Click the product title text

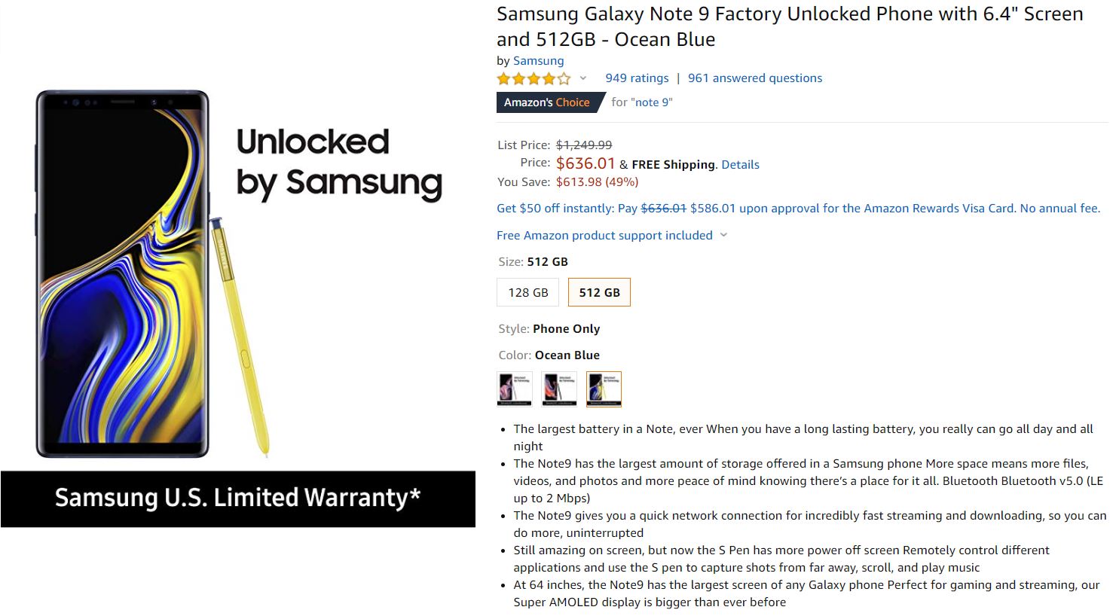789,26
